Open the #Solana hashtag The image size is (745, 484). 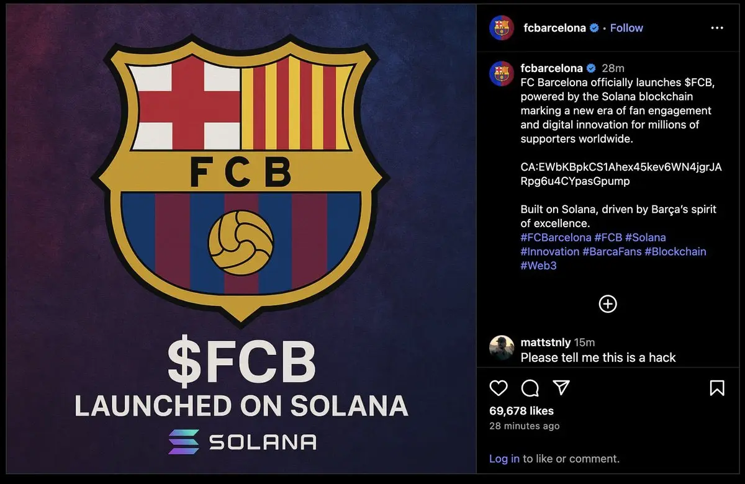click(x=646, y=238)
